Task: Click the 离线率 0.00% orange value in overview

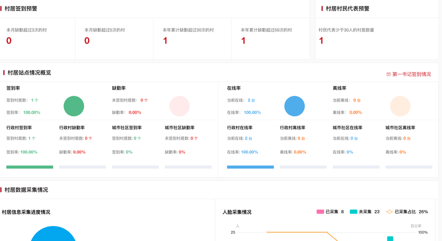Action: 355,113
